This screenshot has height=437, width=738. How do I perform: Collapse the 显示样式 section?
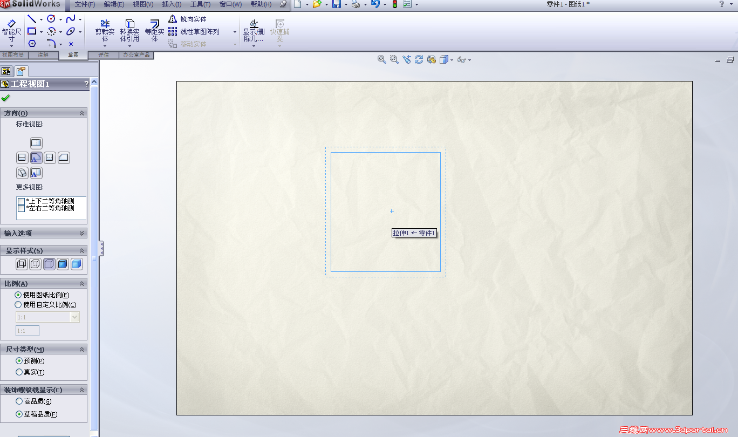tap(82, 251)
